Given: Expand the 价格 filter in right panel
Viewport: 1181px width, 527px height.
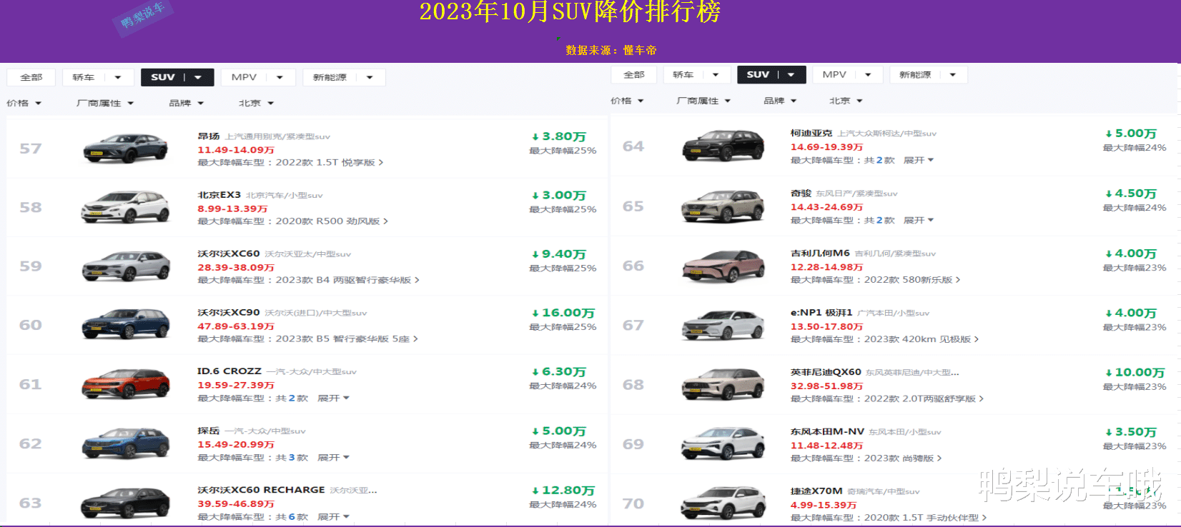Looking at the screenshot, I should tap(627, 101).
